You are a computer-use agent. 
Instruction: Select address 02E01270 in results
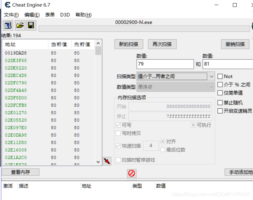click(16, 113)
